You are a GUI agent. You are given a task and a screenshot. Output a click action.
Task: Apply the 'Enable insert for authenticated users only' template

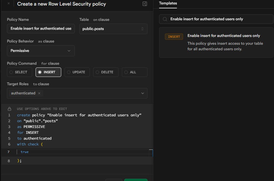(x=216, y=42)
